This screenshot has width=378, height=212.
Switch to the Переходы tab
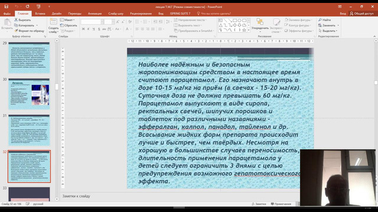tap(74, 14)
